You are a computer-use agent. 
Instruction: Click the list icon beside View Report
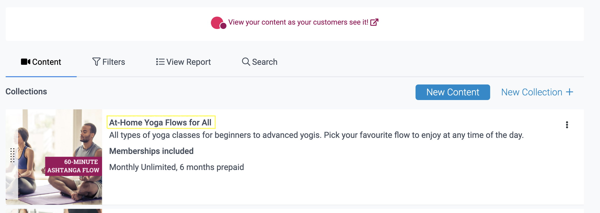click(160, 62)
